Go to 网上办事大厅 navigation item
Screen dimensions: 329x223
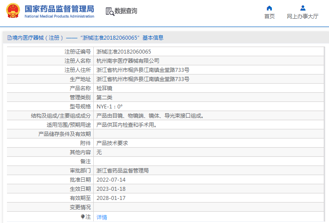pyautogui.click(x=302, y=17)
